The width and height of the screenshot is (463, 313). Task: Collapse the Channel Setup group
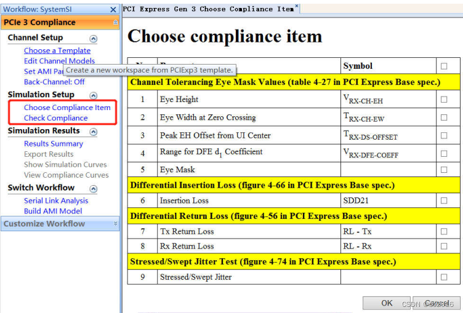pos(94,39)
